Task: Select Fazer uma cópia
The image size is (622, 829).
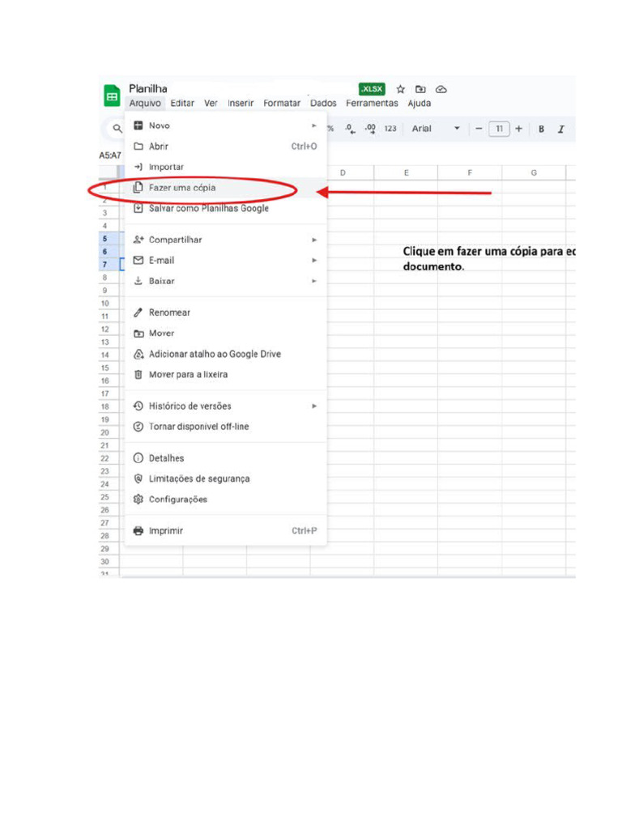Action: [226, 188]
